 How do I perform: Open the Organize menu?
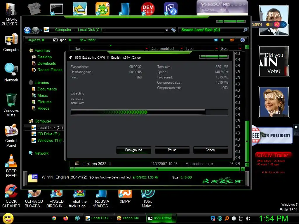click(36, 40)
